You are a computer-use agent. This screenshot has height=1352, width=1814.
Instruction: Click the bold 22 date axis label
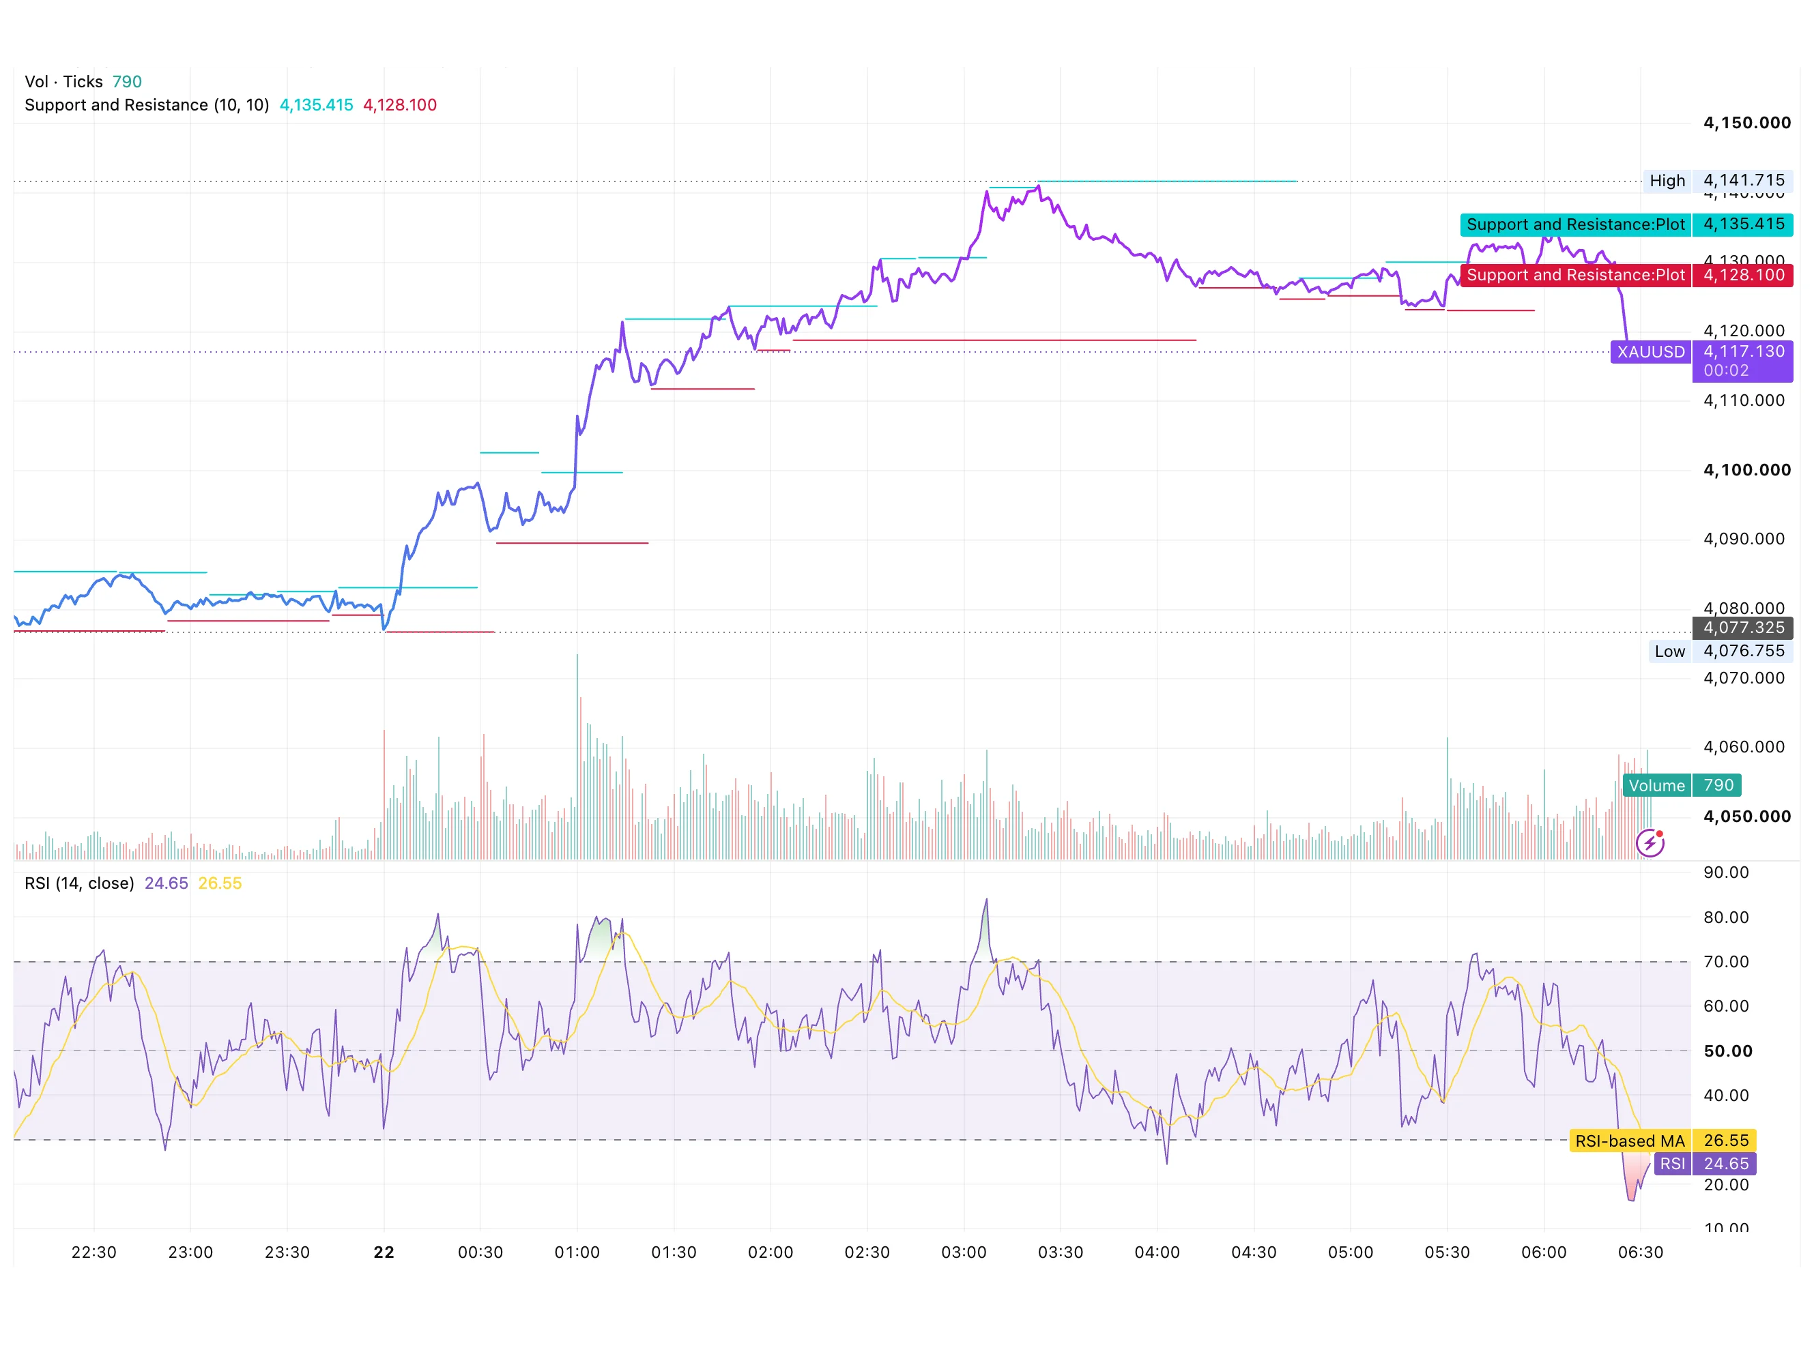click(383, 1252)
